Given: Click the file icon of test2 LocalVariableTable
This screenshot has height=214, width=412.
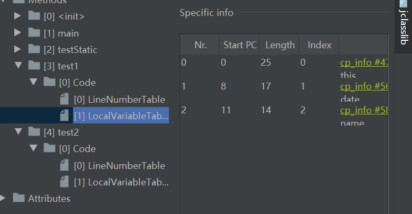Looking at the screenshot, I should coord(65,182).
